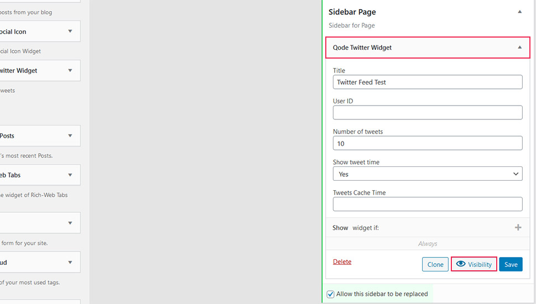Click the Clone button
The height and width of the screenshot is (304, 536).
[x=435, y=264]
